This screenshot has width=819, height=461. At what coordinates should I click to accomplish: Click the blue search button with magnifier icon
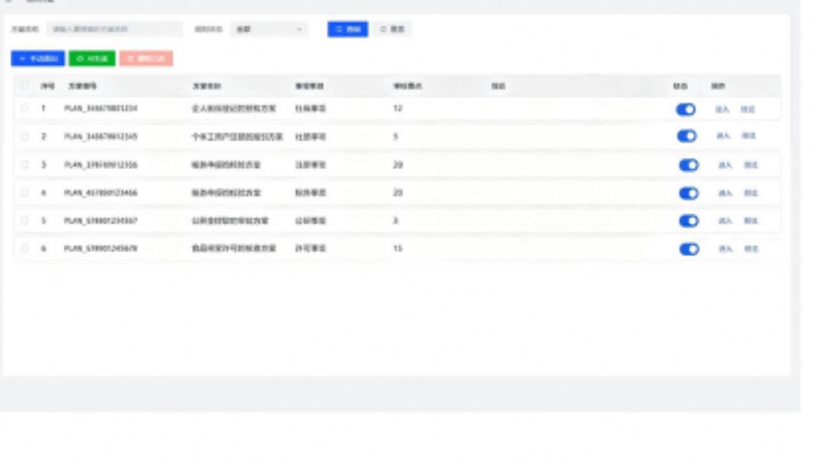348,29
